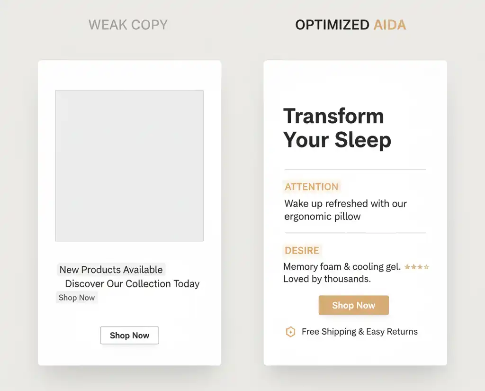Click the image placeholder on the weak copy card
Screen dimensions: 485x391
[130, 165]
